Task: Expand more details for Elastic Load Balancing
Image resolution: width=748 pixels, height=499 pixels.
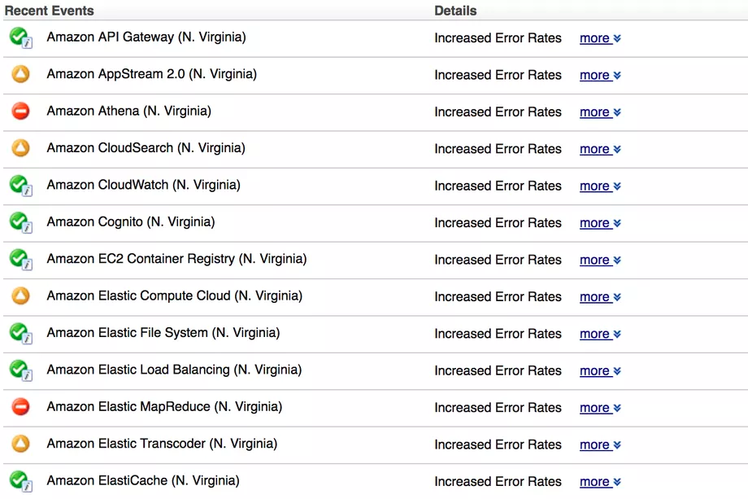Action: (600, 370)
